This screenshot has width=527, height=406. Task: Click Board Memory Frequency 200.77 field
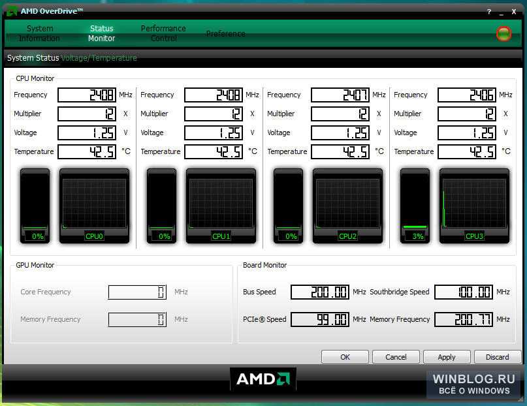(464, 319)
